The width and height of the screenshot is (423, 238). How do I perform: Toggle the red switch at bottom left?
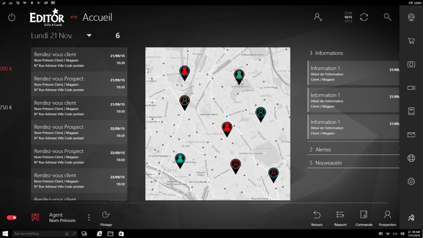point(12,217)
